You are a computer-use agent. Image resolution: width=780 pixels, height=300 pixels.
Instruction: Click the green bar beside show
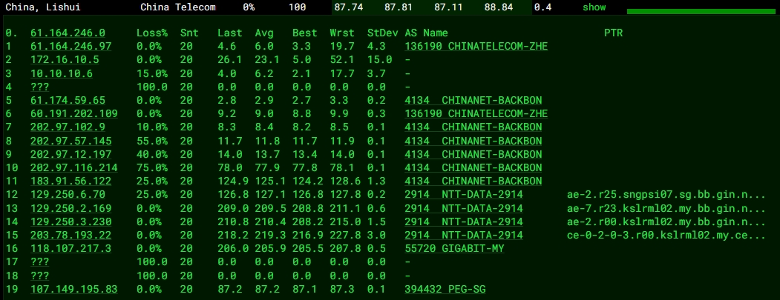pyautogui.click(x=701, y=11)
